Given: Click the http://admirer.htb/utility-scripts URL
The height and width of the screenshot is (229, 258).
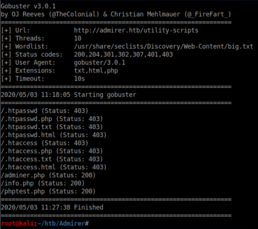Looking at the screenshot, I should [136, 30].
